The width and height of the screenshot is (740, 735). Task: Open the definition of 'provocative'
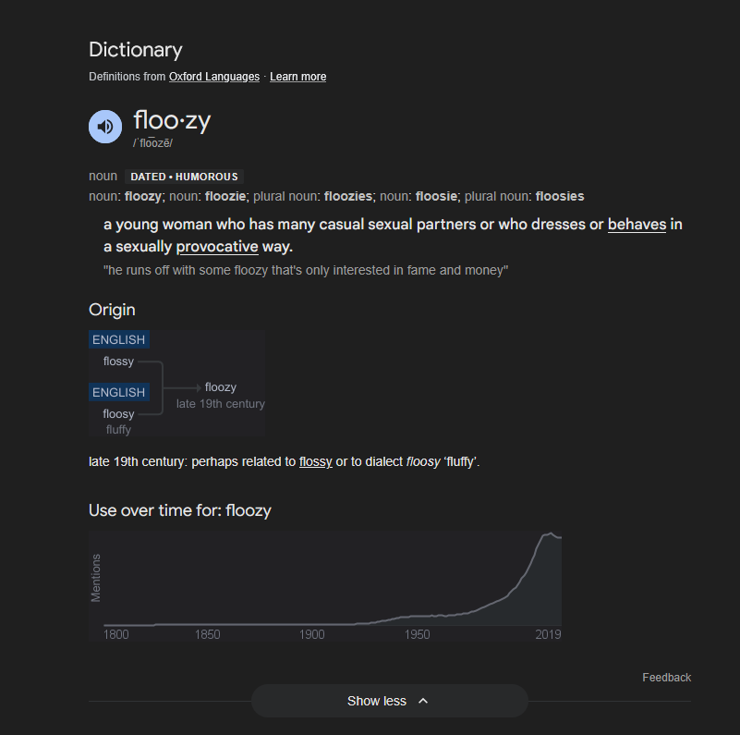point(217,247)
